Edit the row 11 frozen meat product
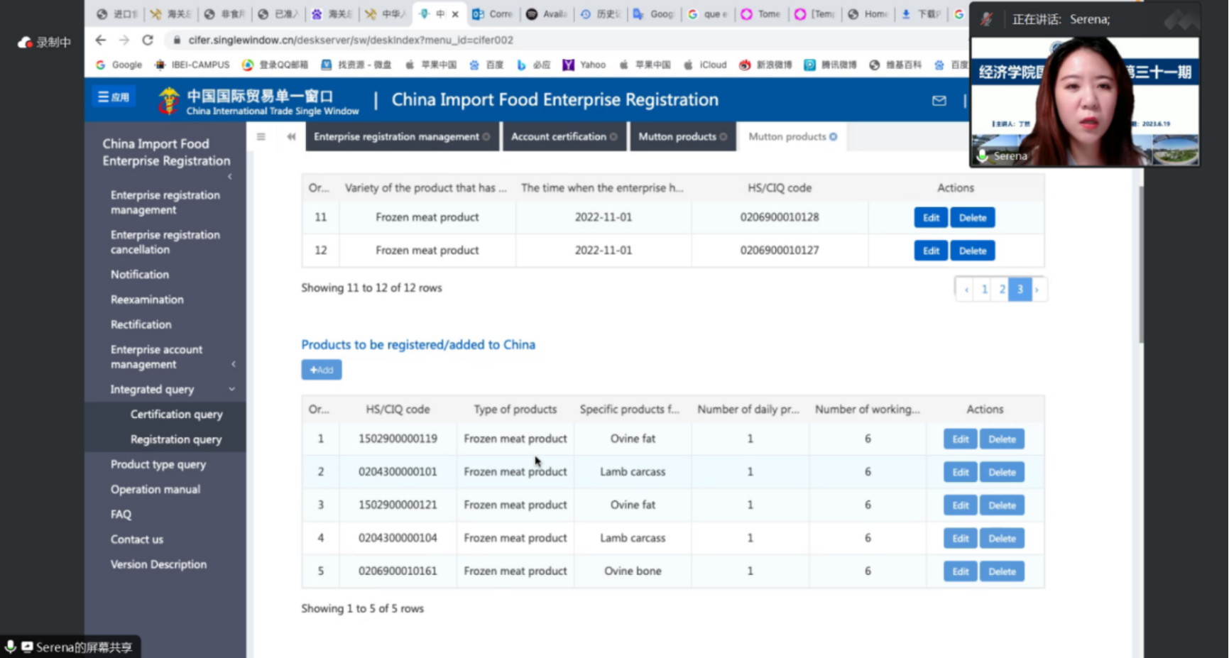 [930, 218]
